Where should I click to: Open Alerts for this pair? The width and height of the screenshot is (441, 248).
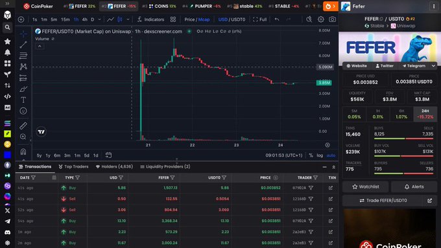pyautogui.click(x=414, y=186)
